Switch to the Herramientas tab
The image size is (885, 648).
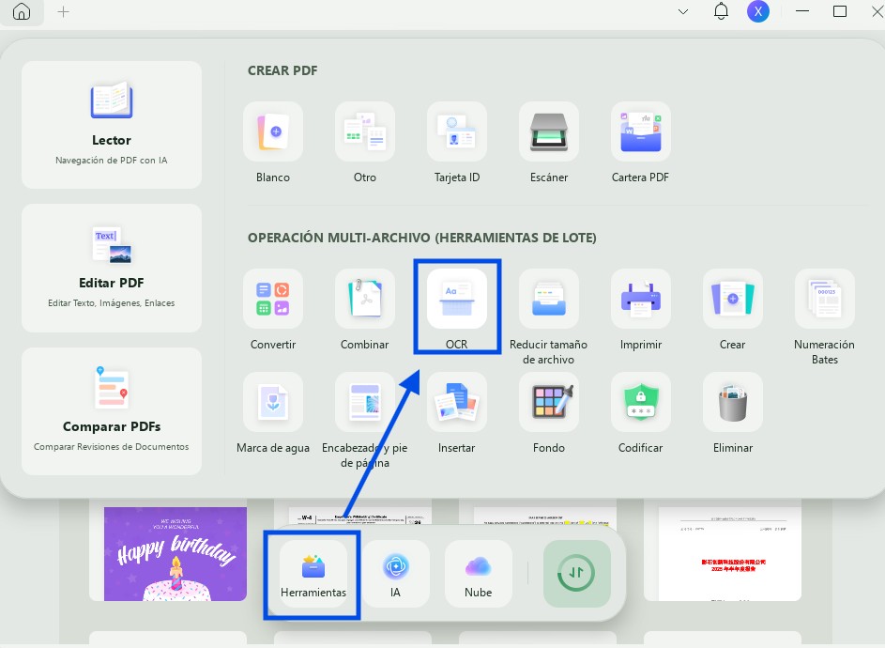coord(313,574)
